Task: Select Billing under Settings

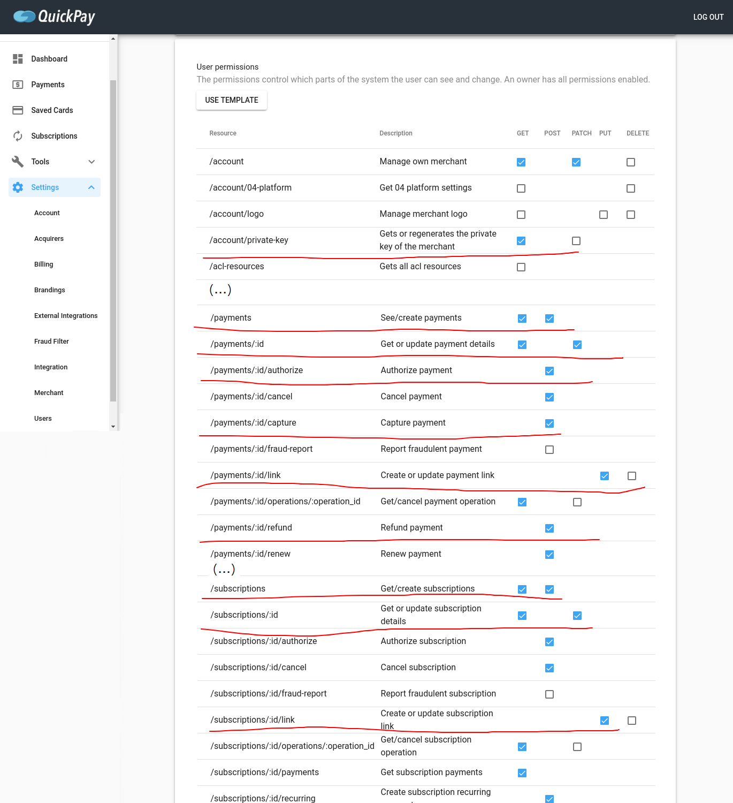Action: click(x=44, y=264)
